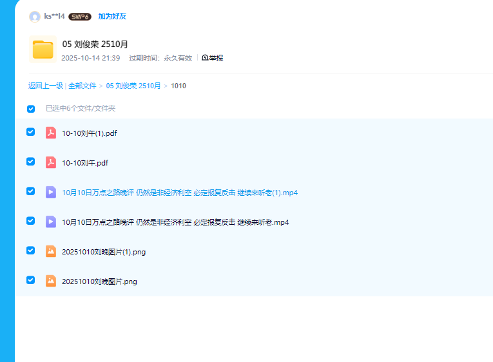493x362 pixels.
Task: Navigate to 全部文件 breadcrumb
Action: tap(82, 86)
